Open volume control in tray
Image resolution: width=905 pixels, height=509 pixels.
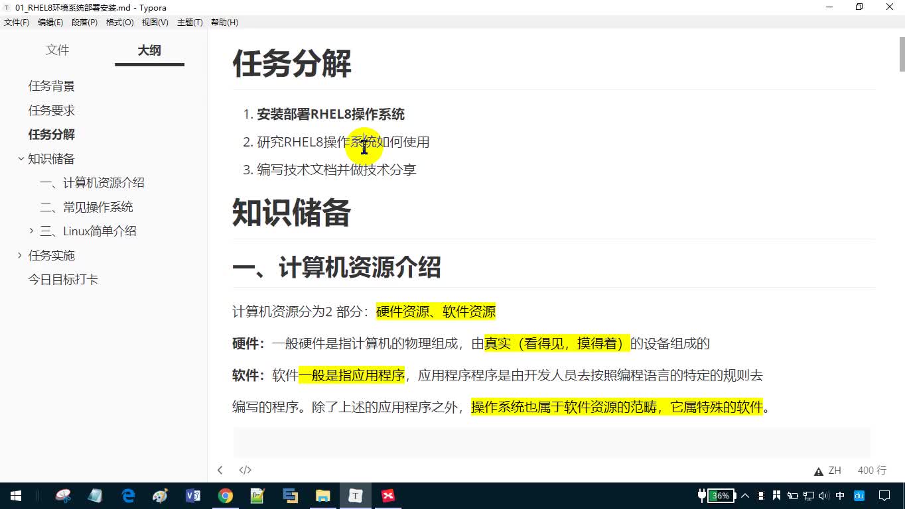(x=823, y=496)
